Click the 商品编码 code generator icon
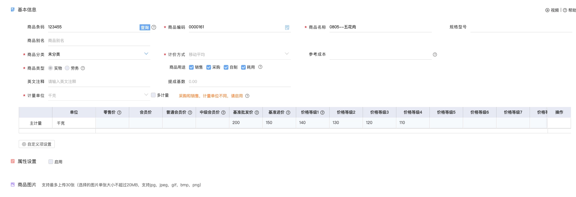This screenshot has height=197, width=576. pyautogui.click(x=287, y=28)
